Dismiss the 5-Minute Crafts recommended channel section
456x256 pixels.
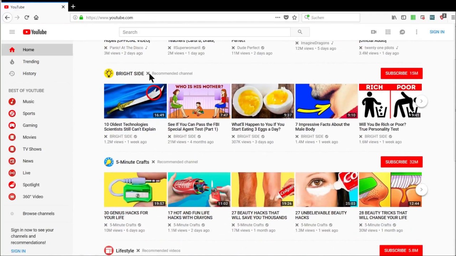(x=153, y=162)
